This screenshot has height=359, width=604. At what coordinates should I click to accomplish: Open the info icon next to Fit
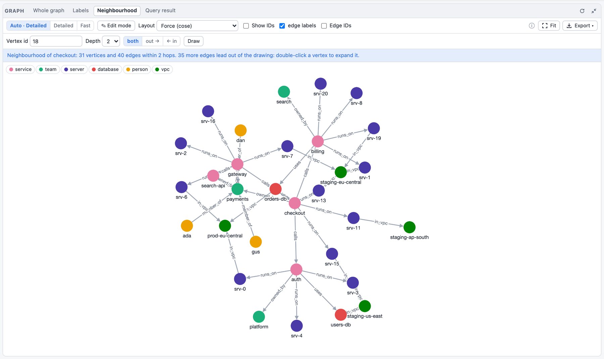pyautogui.click(x=532, y=26)
